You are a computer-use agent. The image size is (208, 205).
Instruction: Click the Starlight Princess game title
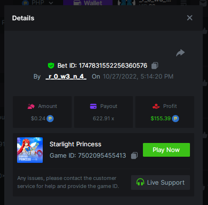(76, 144)
